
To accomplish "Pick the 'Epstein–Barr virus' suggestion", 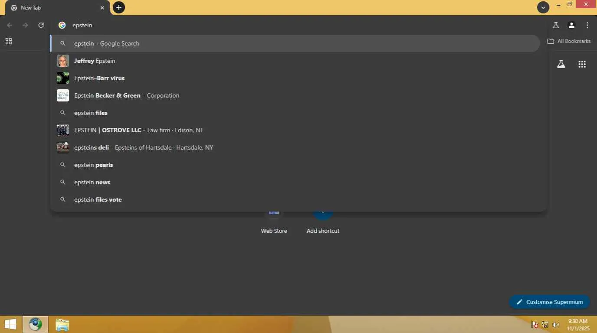I will coord(295,78).
